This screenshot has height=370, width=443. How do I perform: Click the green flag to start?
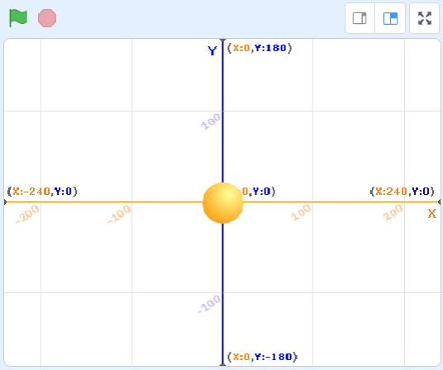pyautogui.click(x=18, y=18)
